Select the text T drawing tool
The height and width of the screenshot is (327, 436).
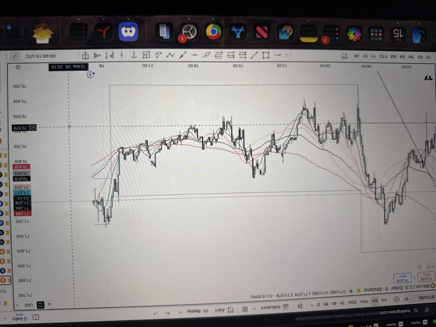coord(134,55)
